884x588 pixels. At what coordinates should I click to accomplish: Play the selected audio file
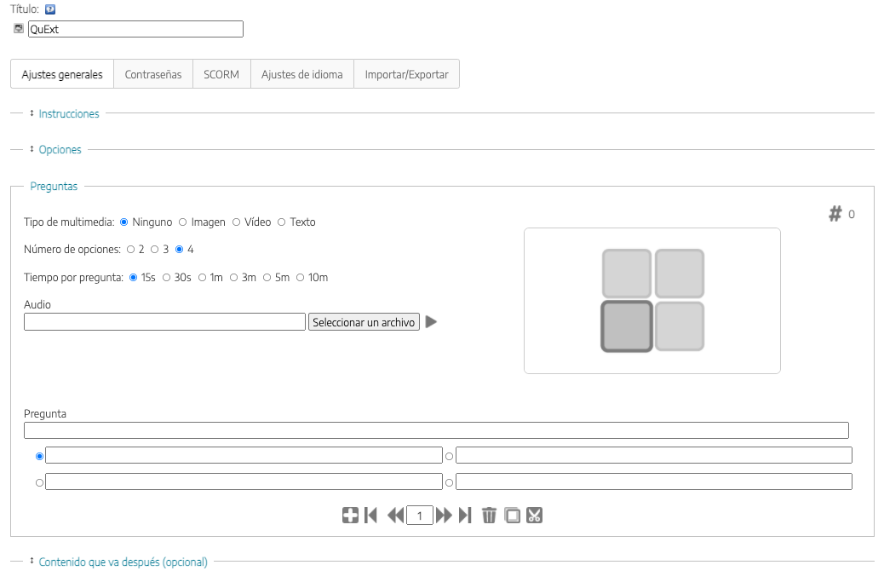[x=431, y=322]
